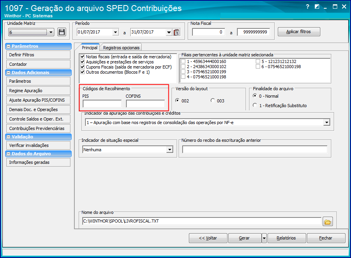
Task: Open Ajuste Apuração PIS/COFINS
Action: [x=38, y=100]
